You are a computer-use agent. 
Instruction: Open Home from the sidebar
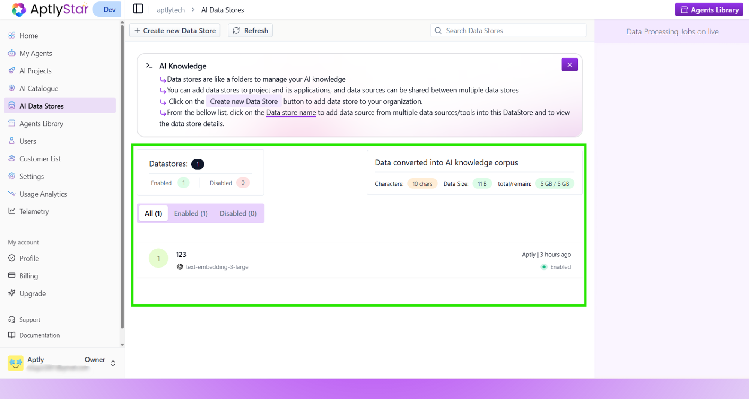coord(28,35)
